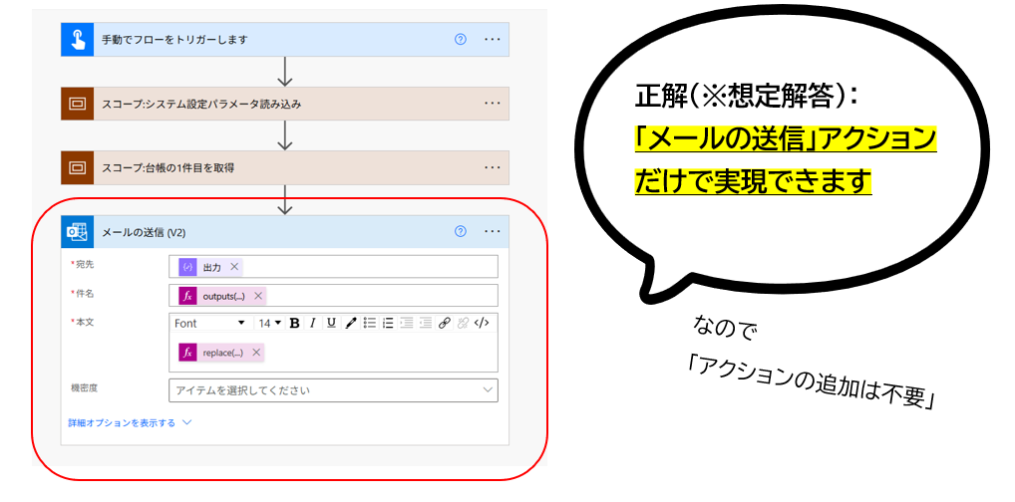Click the Bold formatting icon

(294, 323)
